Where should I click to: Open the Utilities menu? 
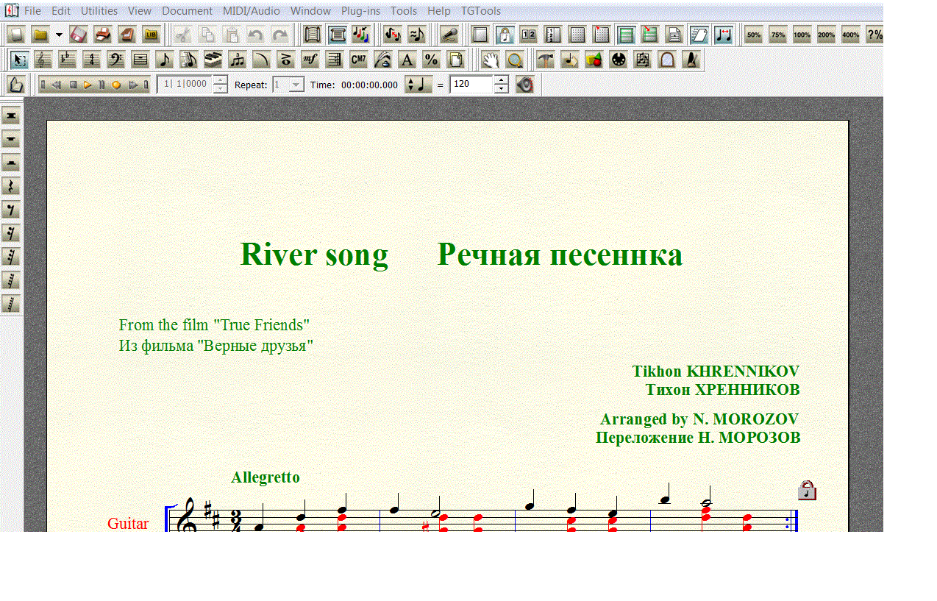tap(99, 11)
